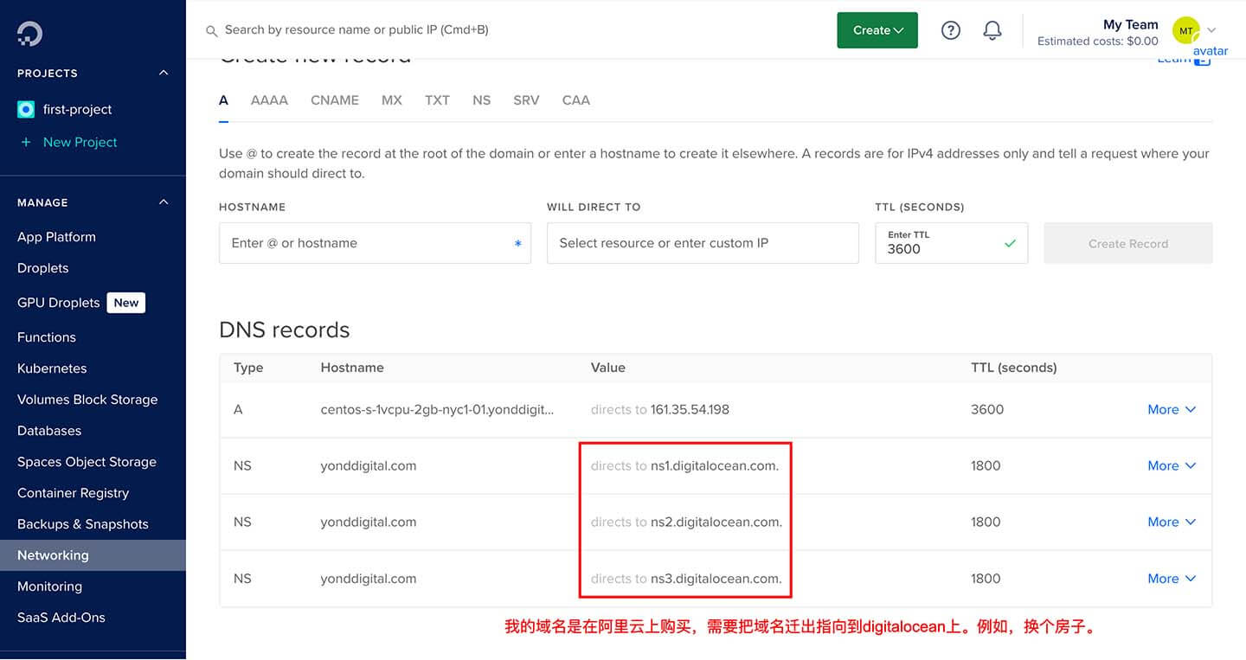Collapse the MANAGE section

point(164,202)
